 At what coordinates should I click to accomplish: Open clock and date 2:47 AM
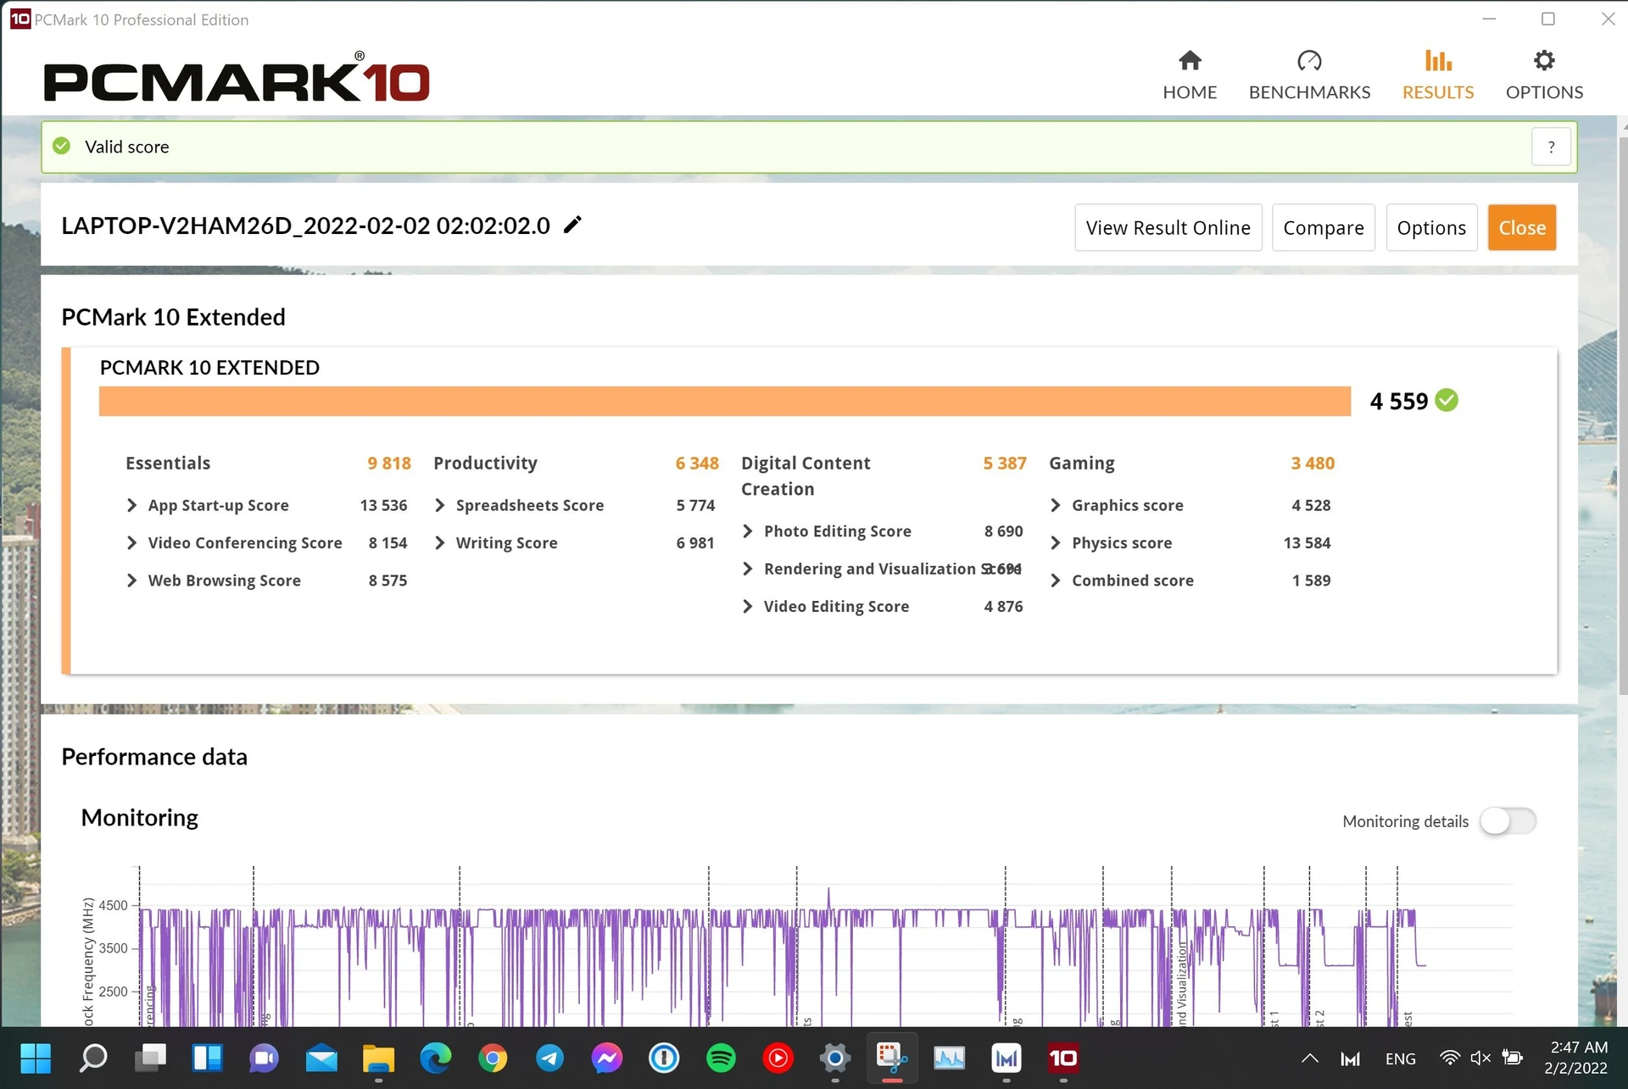pyautogui.click(x=1577, y=1058)
